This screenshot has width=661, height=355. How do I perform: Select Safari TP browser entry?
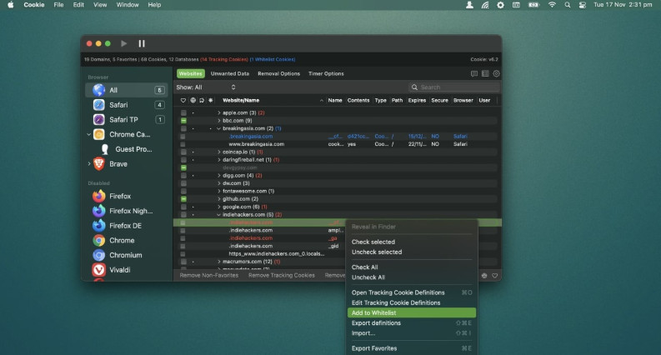127,120
